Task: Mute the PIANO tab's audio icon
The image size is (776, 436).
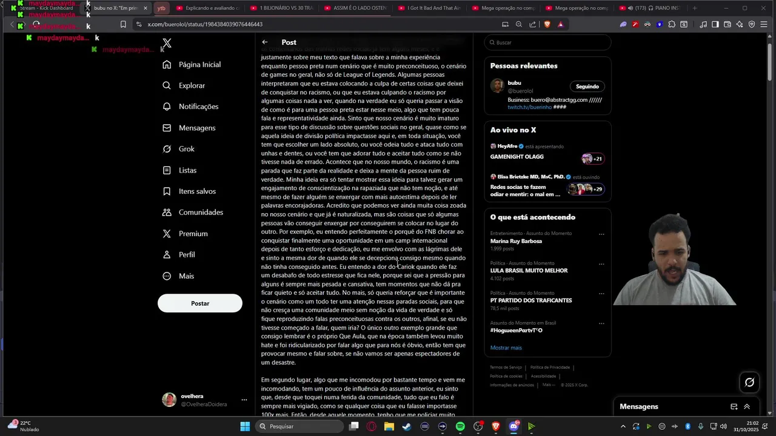Action: coord(630,8)
